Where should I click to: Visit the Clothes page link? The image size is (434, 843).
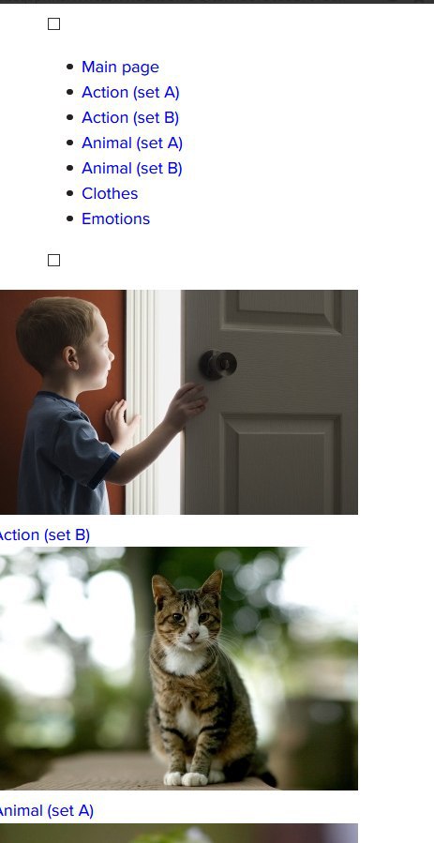[x=110, y=193]
